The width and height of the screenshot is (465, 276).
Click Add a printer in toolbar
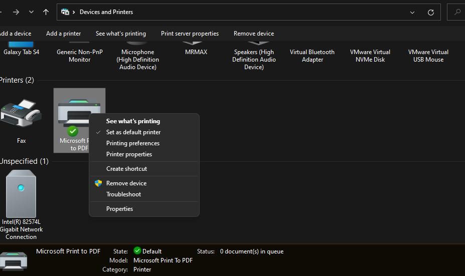[x=63, y=34]
